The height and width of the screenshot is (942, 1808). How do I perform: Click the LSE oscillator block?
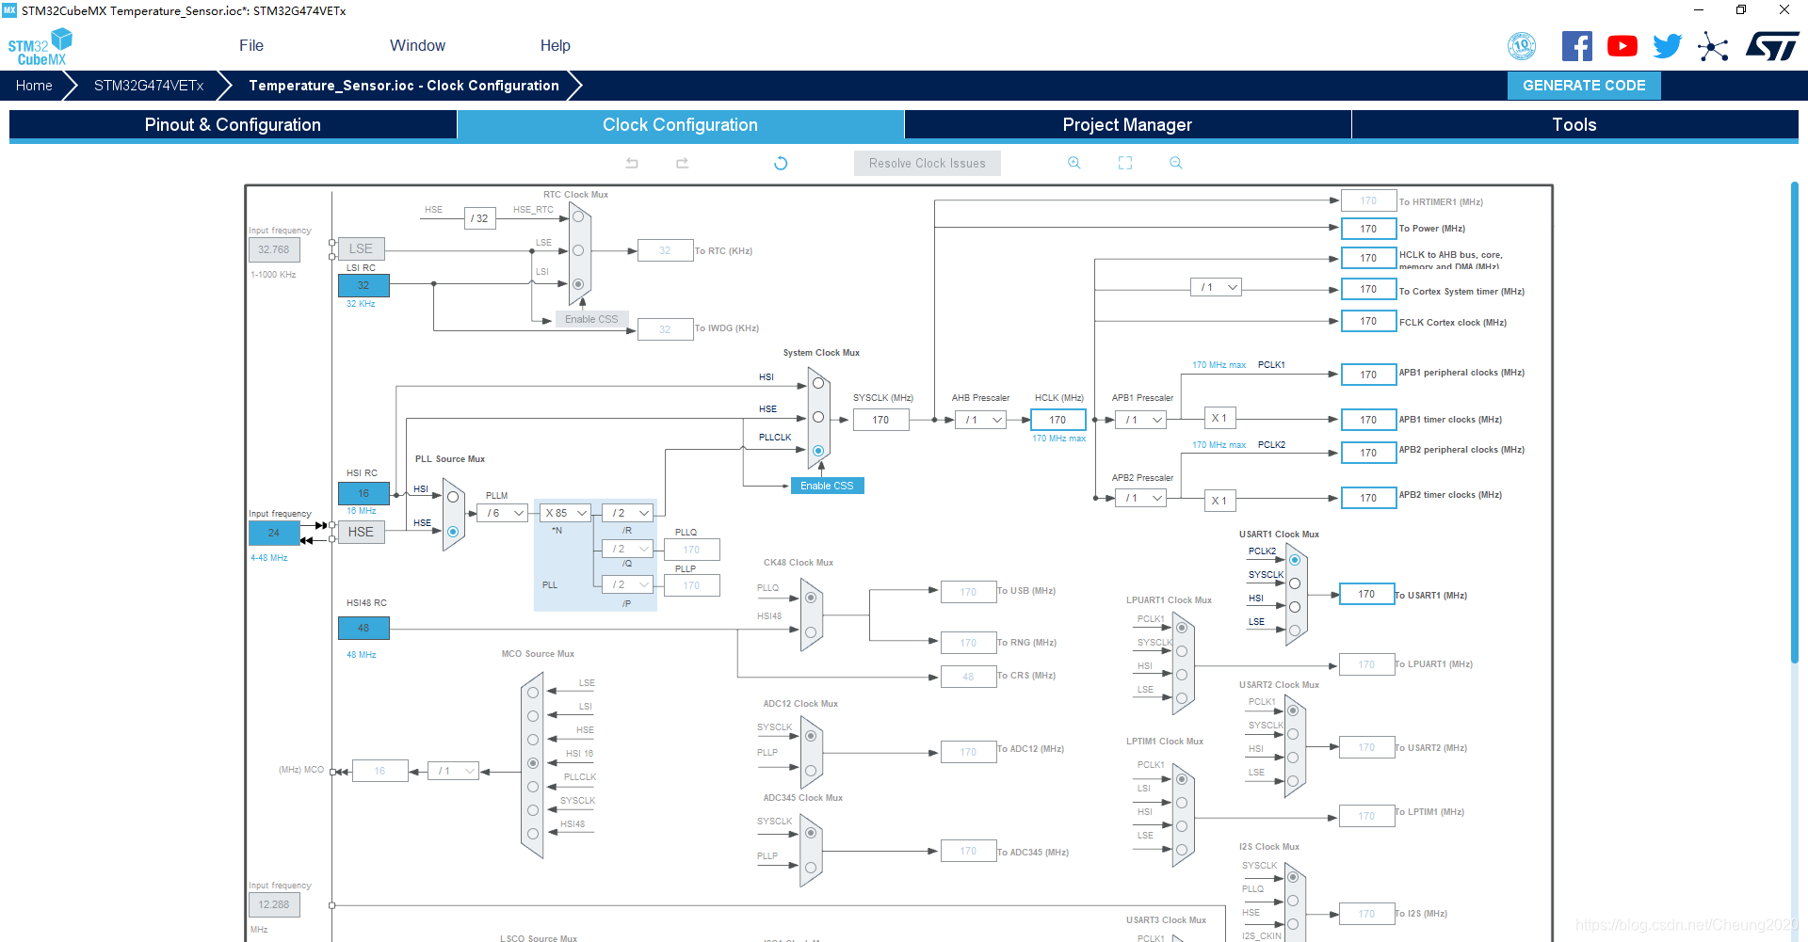click(361, 248)
